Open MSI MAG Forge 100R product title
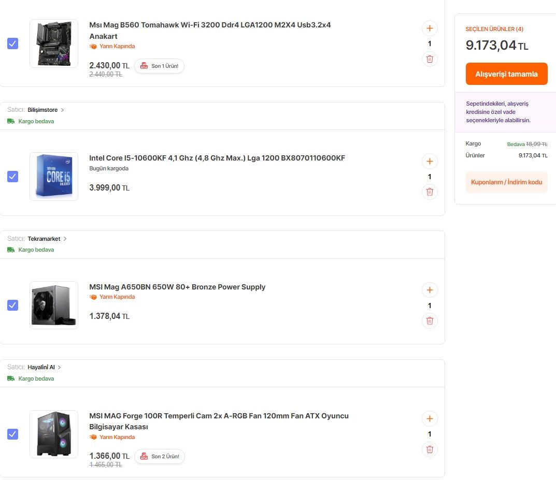The width and height of the screenshot is (556, 480). click(219, 421)
